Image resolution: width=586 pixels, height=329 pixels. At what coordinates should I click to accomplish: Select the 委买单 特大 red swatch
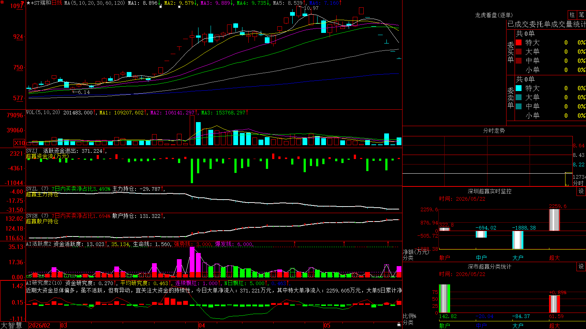pos(519,42)
